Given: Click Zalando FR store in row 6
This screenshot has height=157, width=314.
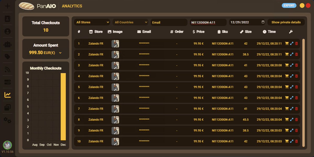Looking at the screenshot, I should point(96,98).
